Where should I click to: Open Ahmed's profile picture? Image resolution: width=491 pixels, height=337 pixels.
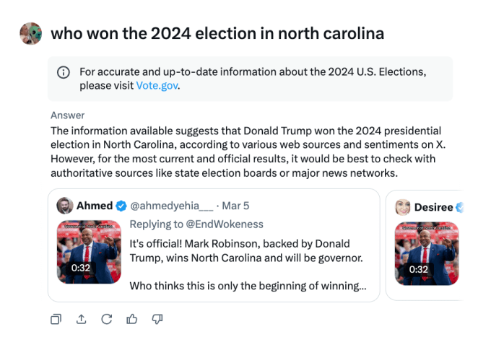pos(65,206)
